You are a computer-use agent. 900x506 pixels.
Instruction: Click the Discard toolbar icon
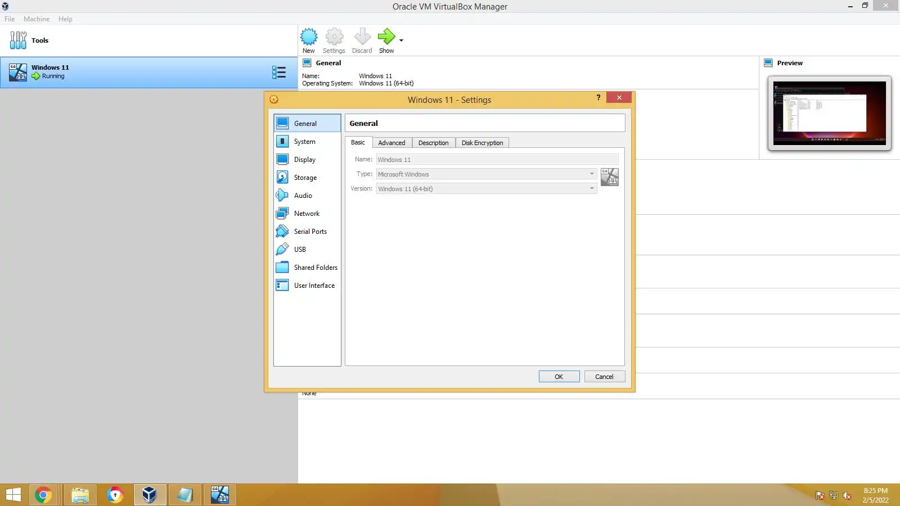point(362,40)
